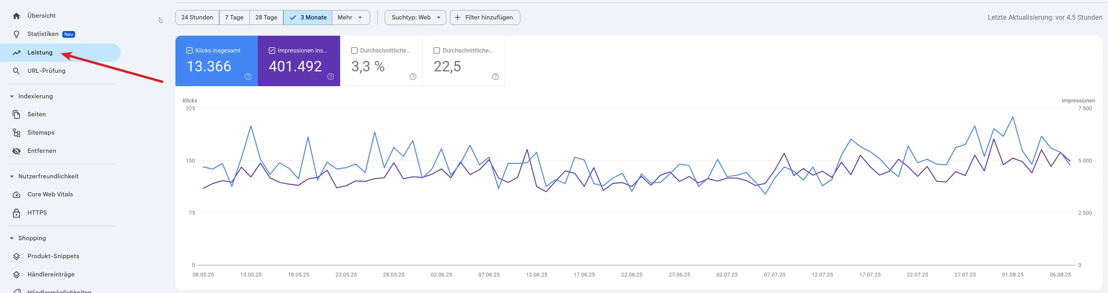Uncheck the Impressionen insgesamt checkbox
1108x293 pixels.
coord(272,50)
